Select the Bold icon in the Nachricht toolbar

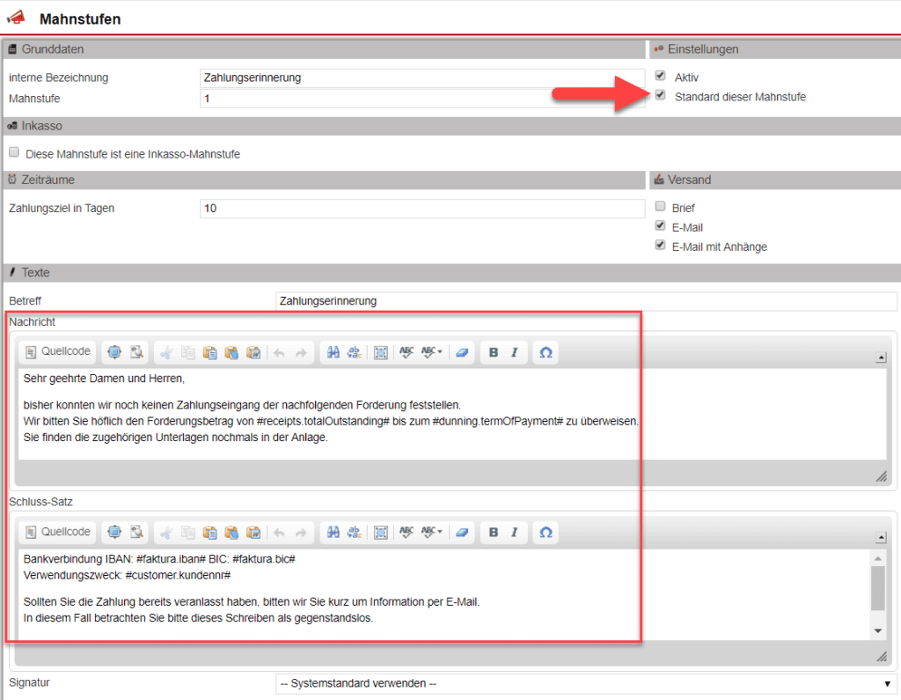click(493, 352)
